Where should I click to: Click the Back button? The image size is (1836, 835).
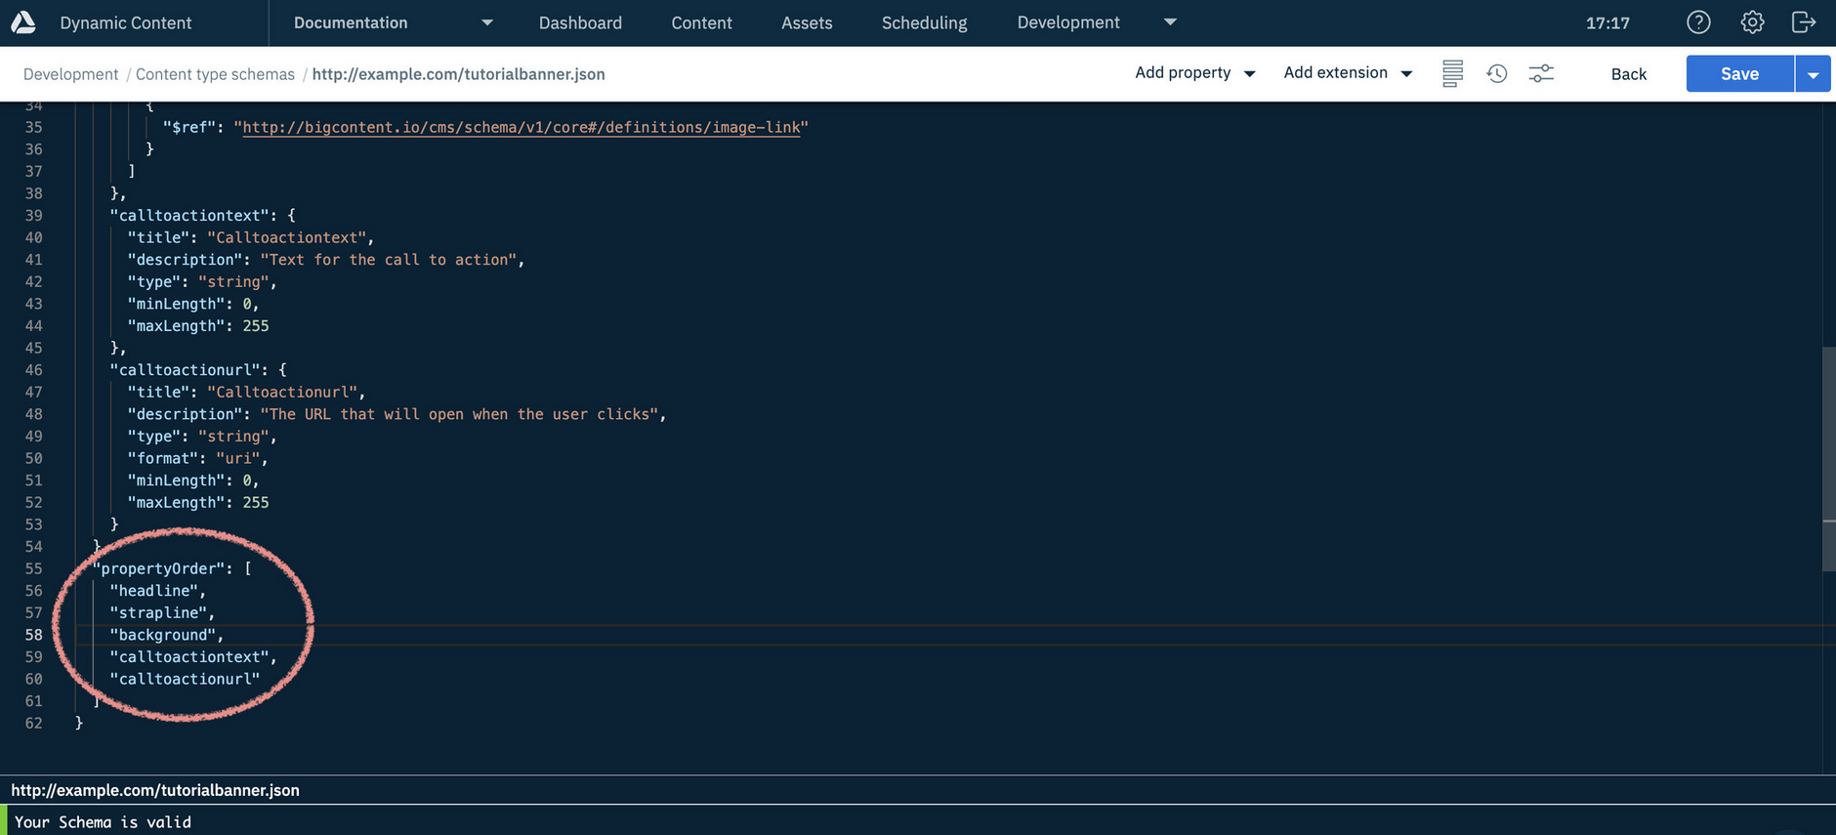click(1628, 74)
